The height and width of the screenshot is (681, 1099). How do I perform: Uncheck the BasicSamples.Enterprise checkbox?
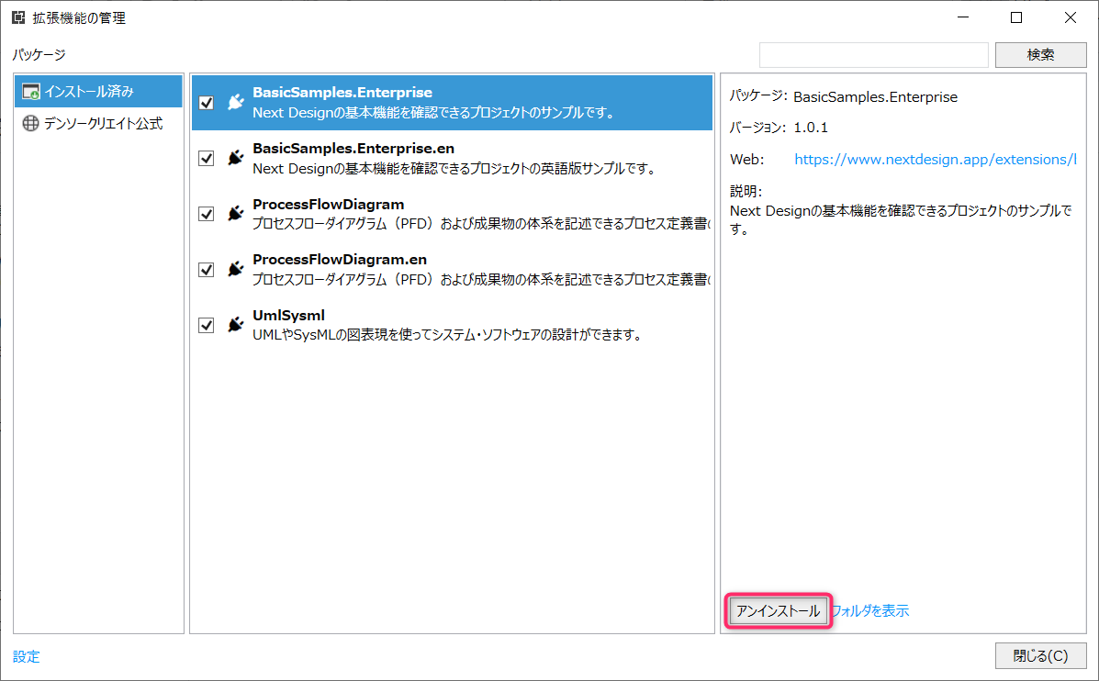(206, 102)
